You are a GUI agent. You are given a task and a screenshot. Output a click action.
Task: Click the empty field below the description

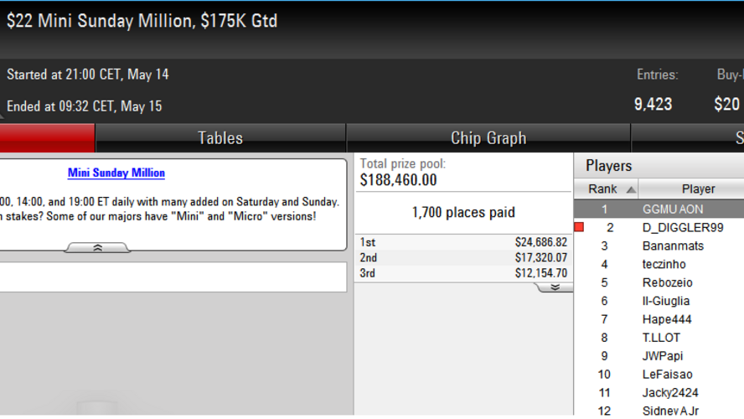tap(173, 277)
